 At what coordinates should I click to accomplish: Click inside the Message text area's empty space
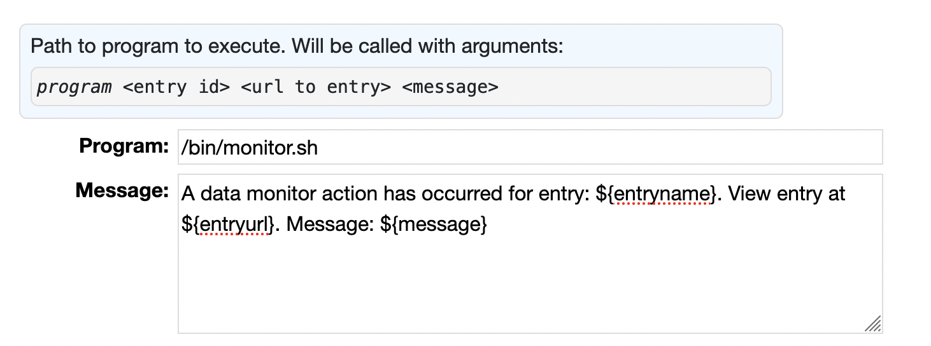coord(530,286)
